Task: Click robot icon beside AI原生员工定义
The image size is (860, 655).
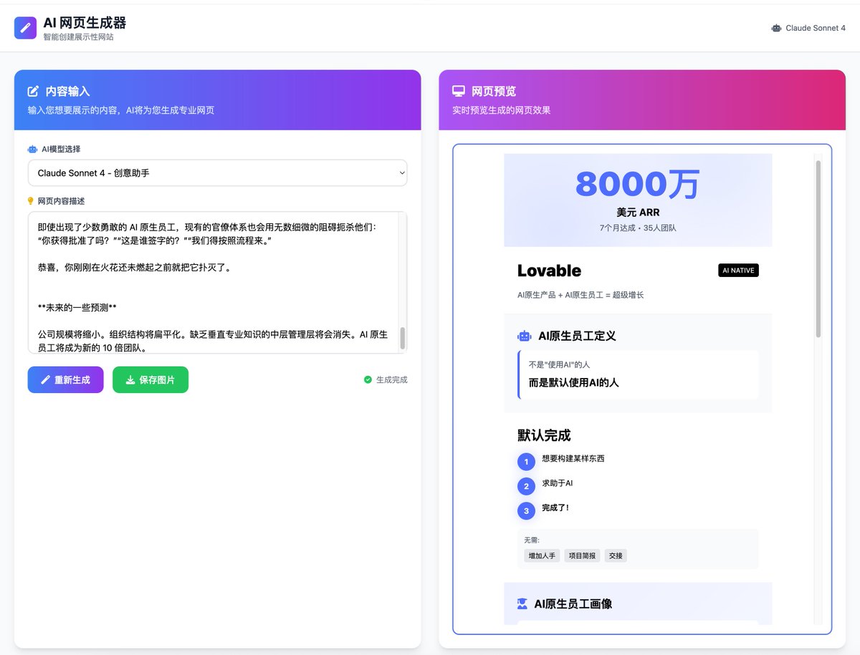Action: point(525,336)
